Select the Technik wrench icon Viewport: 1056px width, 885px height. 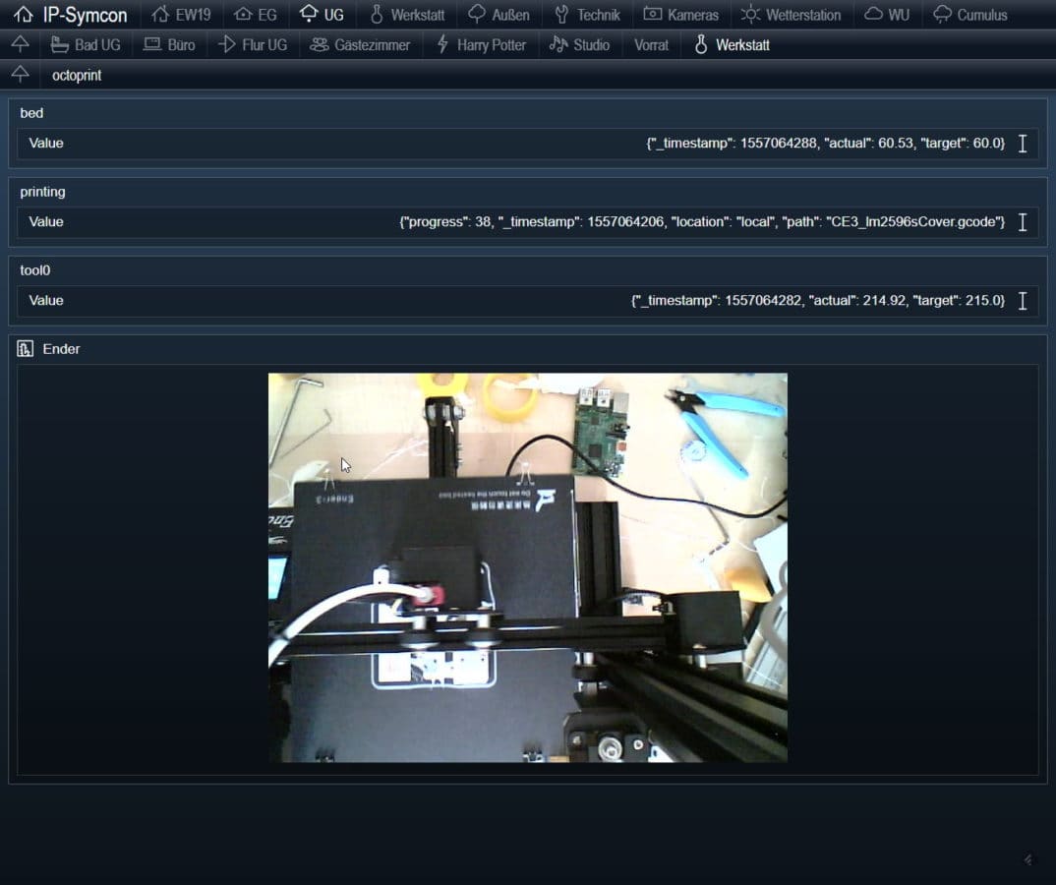pos(562,15)
